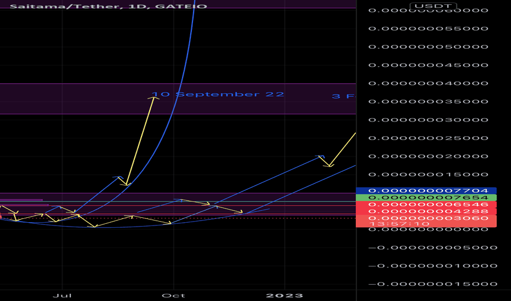Viewport: 511px width, 301px height.
Task: Select the Saitama/Tether, 1D, GATEIO chart title
Action: point(108,6)
